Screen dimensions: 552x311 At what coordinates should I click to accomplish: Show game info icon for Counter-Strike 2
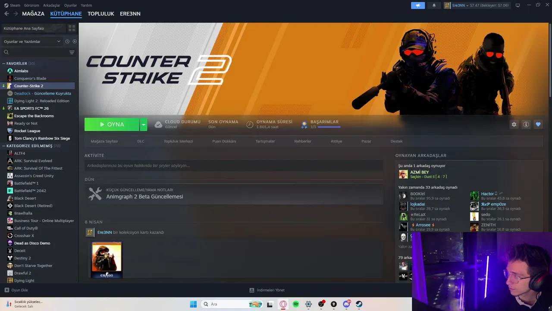526,124
